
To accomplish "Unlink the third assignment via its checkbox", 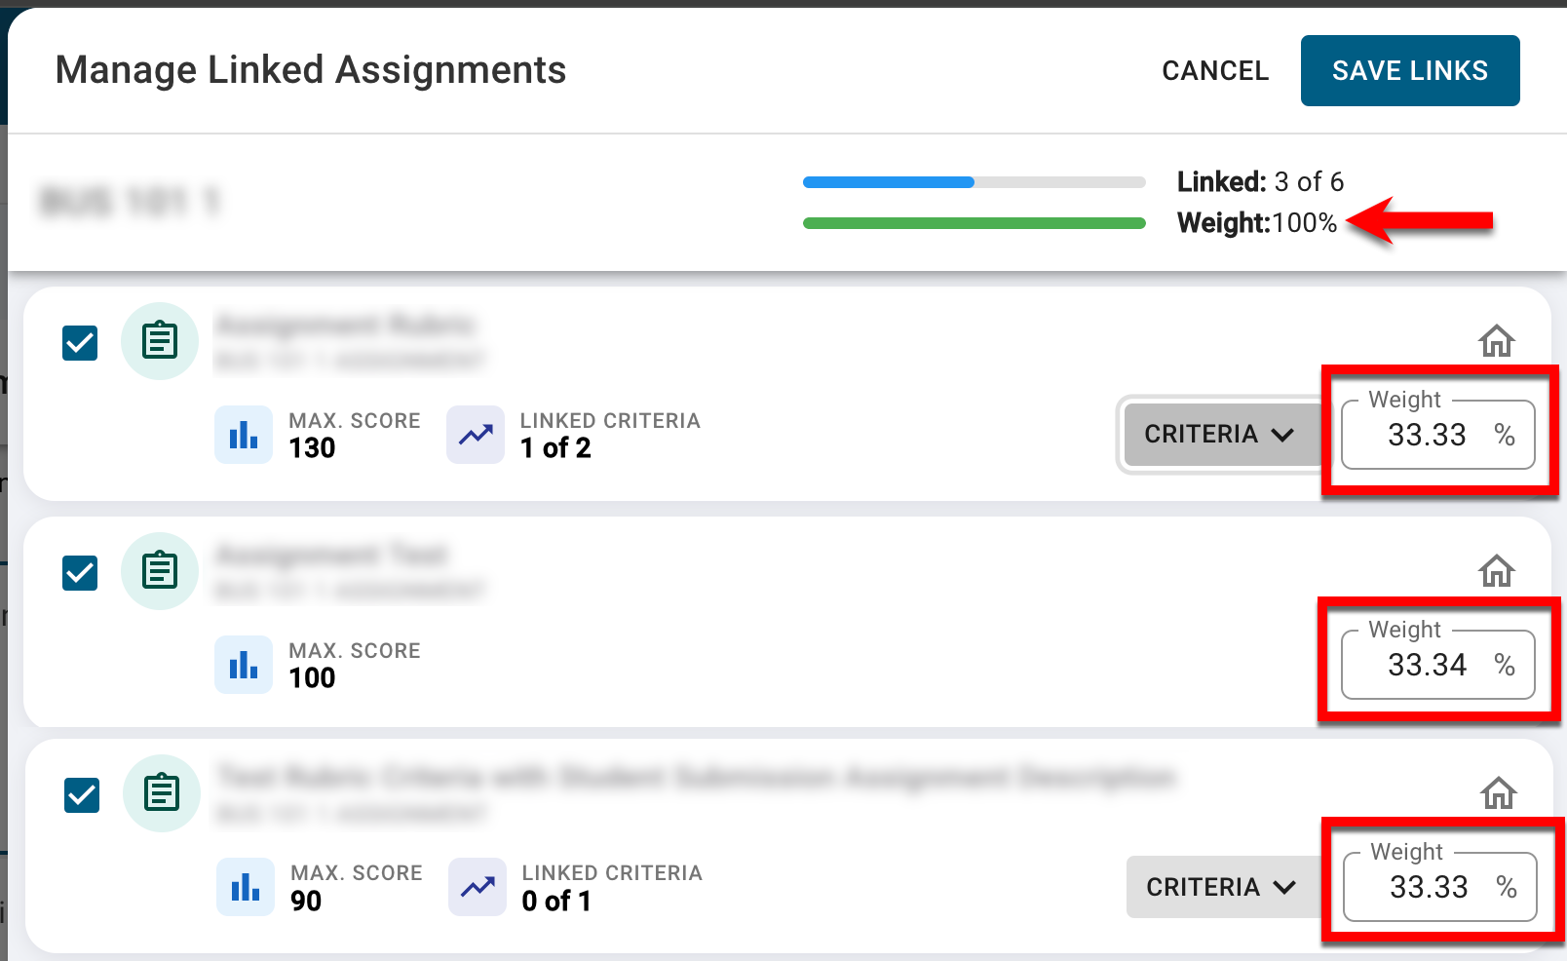I will pos(82,795).
